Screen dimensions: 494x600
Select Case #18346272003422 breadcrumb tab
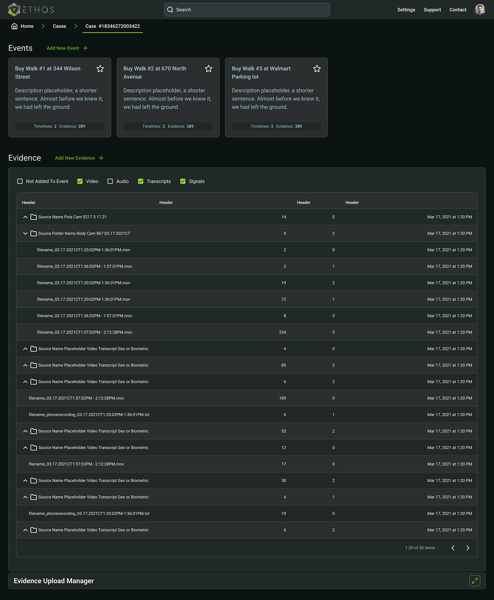pos(113,26)
